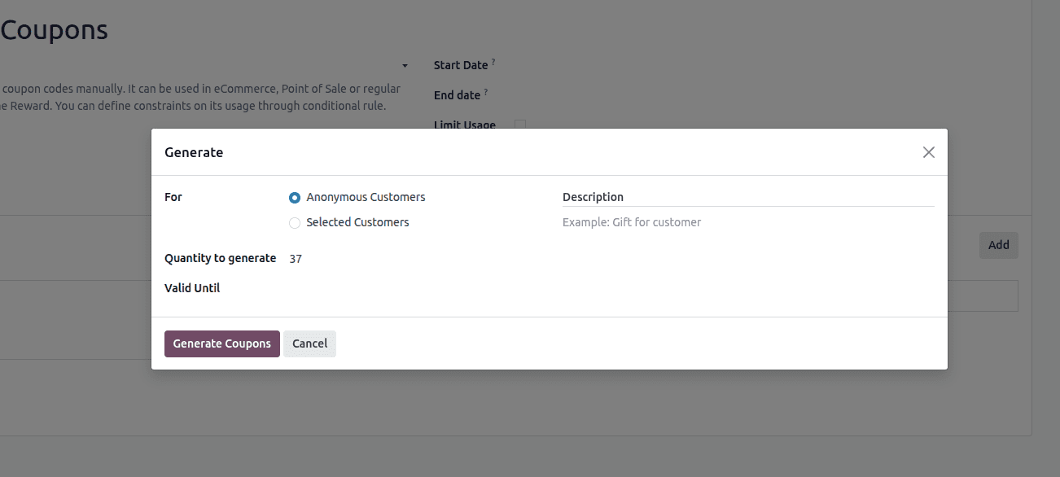Click the Quantity to generate label
The height and width of the screenshot is (477, 1060).
click(x=221, y=258)
